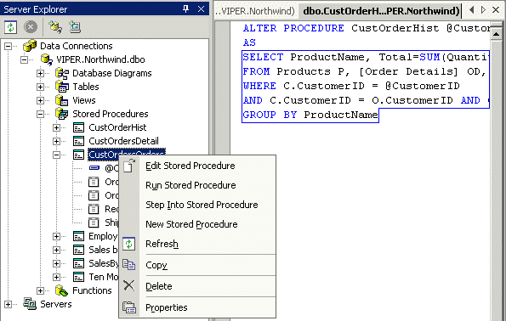Click the Ship column icon in the tree

pos(94,222)
